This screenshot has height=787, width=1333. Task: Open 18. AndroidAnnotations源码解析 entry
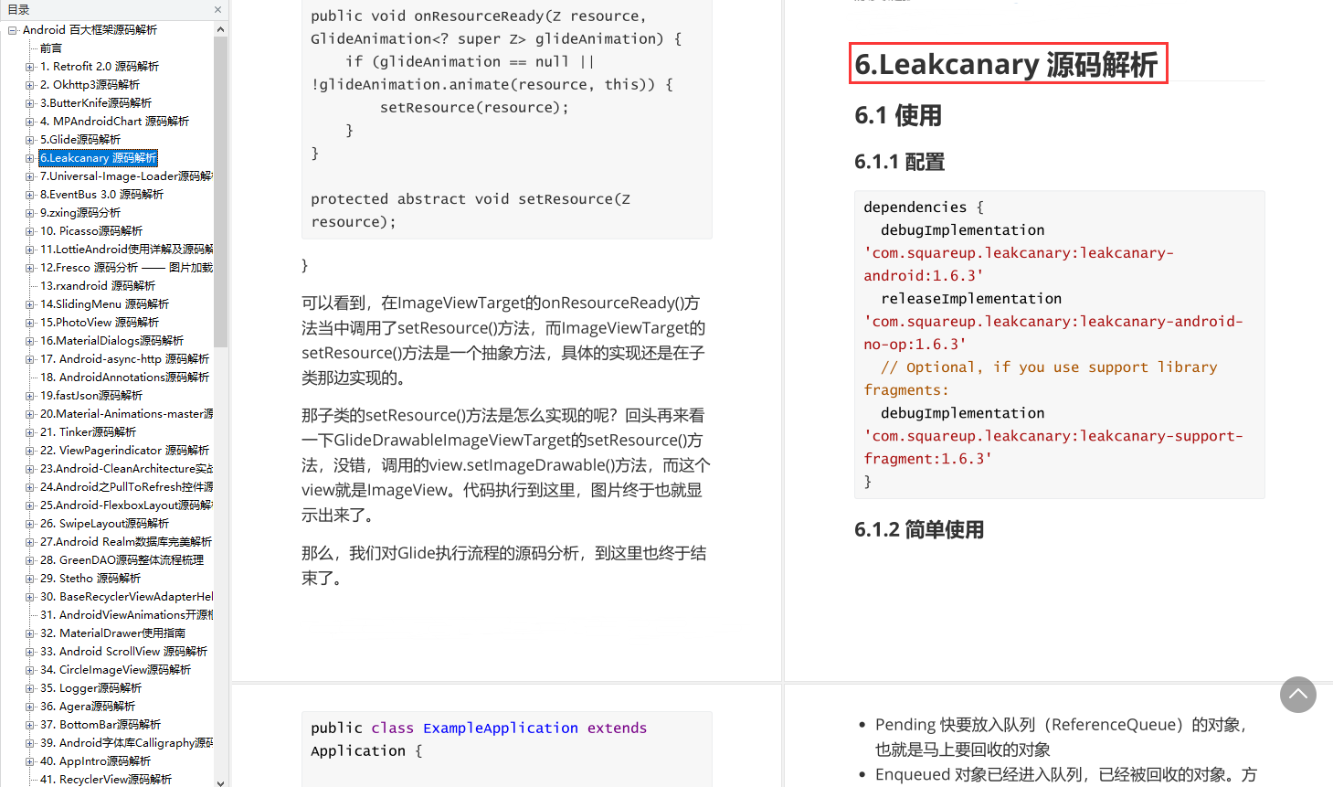[x=124, y=378]
